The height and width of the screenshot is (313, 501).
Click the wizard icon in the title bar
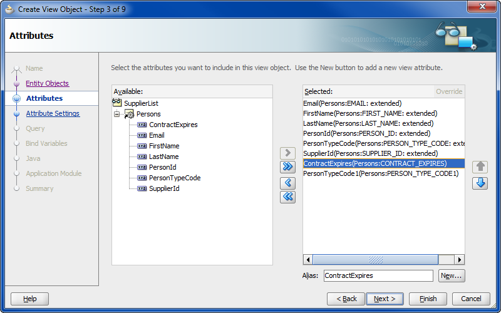(x=10, y=9)
